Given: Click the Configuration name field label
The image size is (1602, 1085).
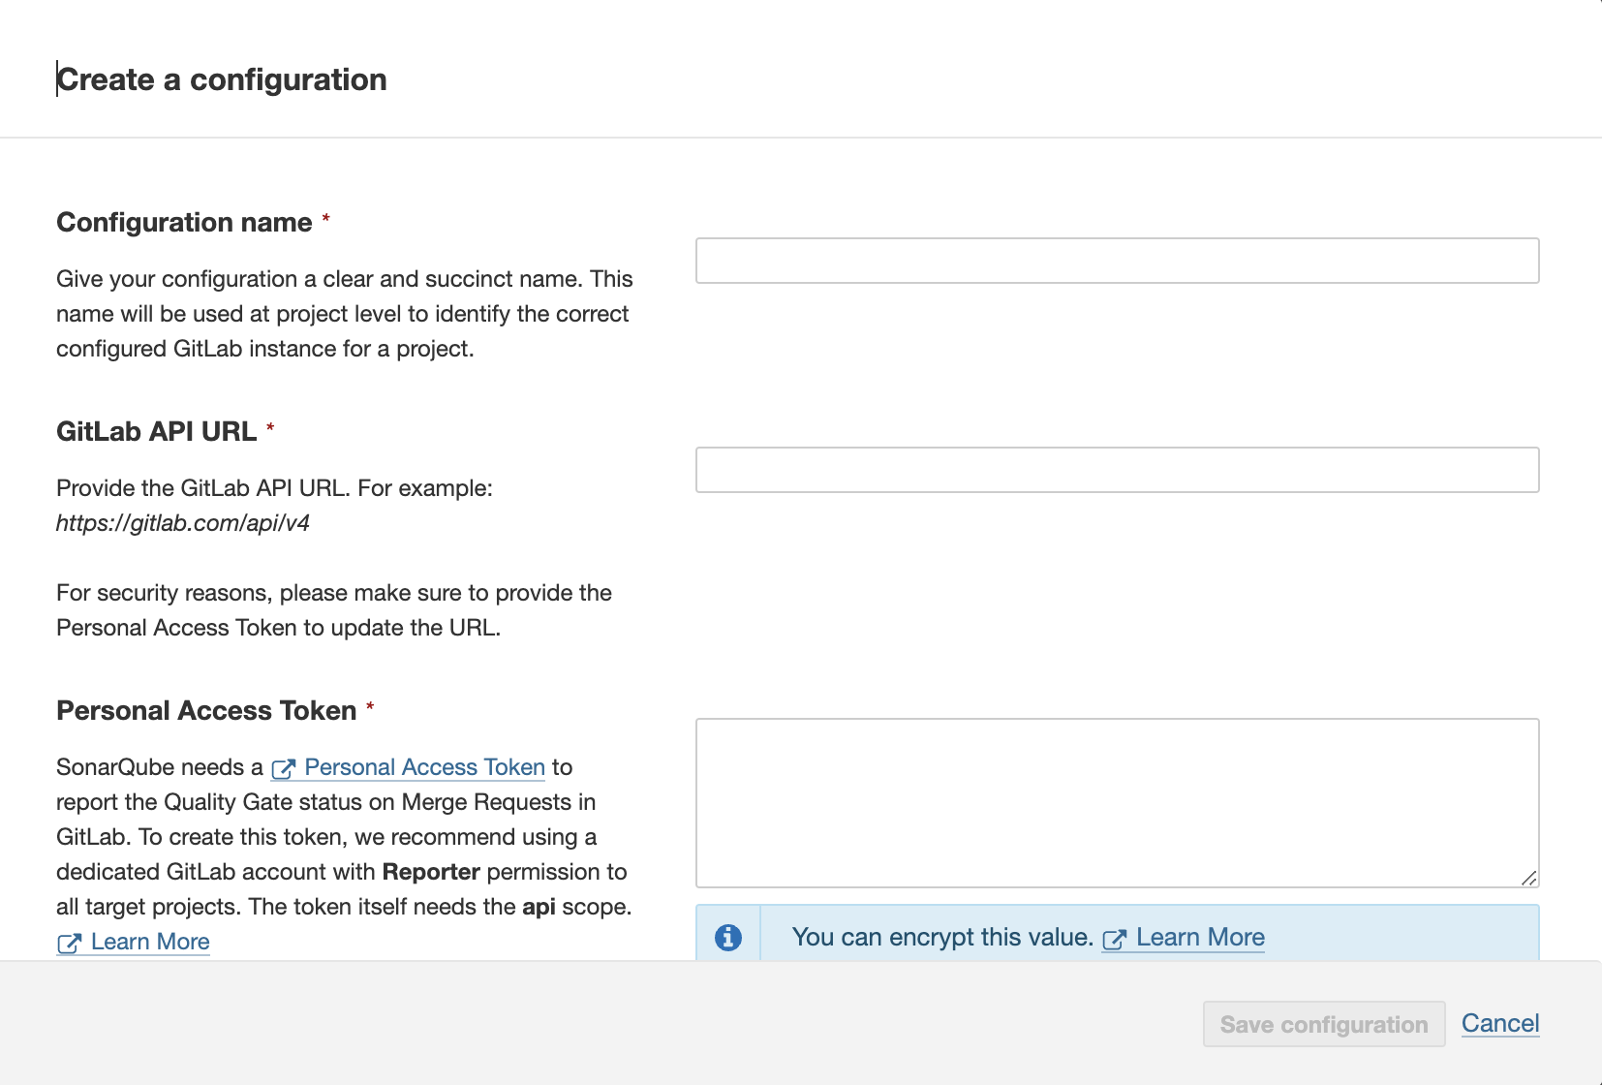Looking at the screenshot, I should click(184, 222).
